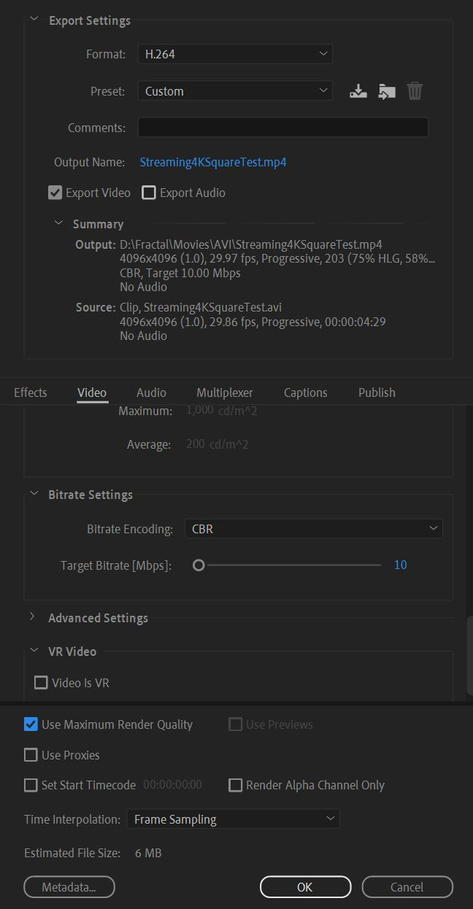Collapse the Export Settings section
Viewport: 473px width, 909px height.
pos(34,20)
